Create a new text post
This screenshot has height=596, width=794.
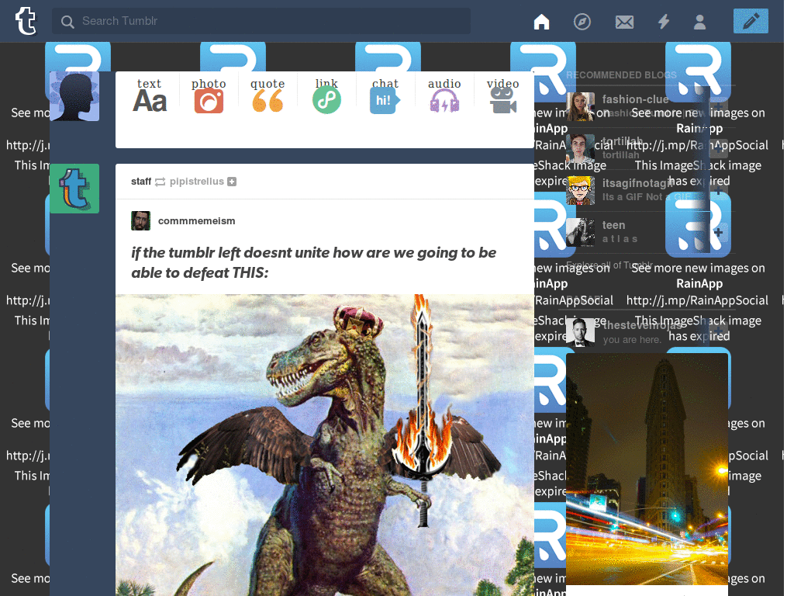[150, 95]
